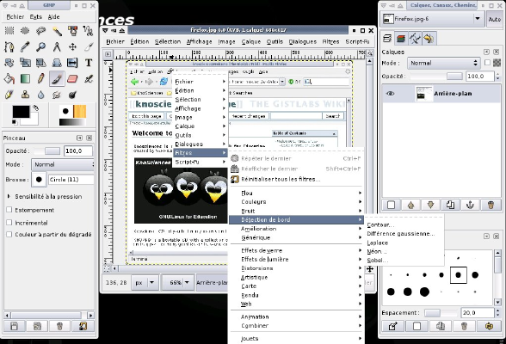The height and width of the screenshot is (344, 506).
Task: Select the Measure compass tool
Action: [57, 46]
